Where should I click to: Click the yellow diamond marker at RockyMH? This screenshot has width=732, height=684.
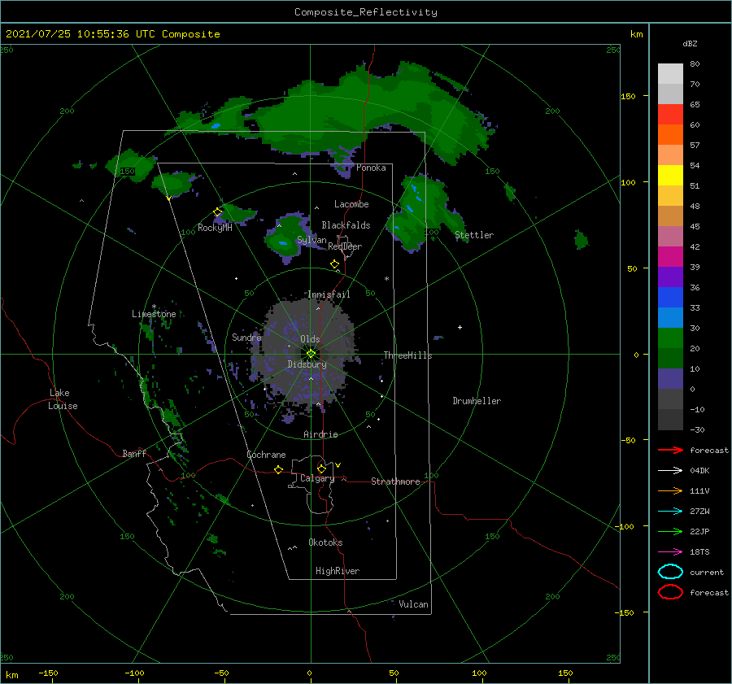coord(217,212)
